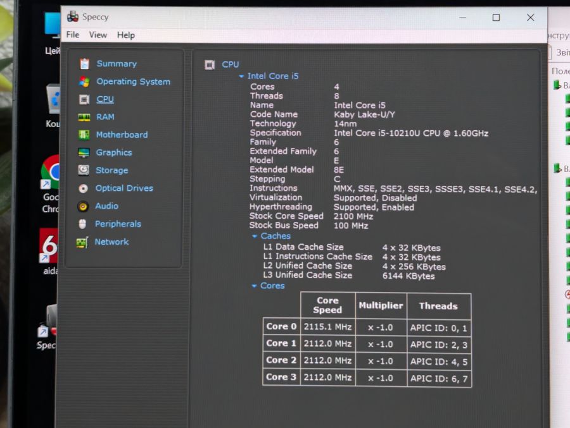Click the CPU chip icon in sidebar
Viewport: 570px width, 428px height.
[x=84, y=99]
